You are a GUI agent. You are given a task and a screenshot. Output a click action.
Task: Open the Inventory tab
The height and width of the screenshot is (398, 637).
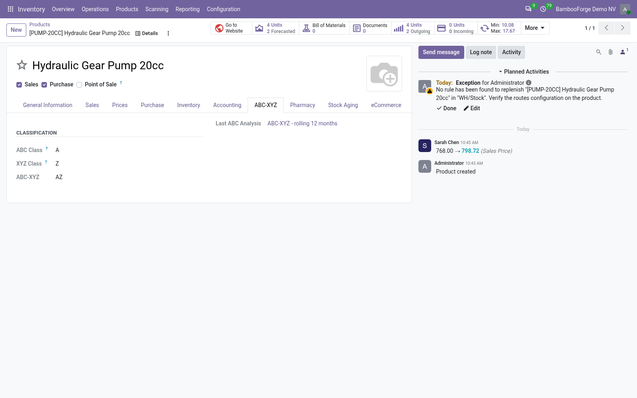pyautogui.click(x=189, y=105)
